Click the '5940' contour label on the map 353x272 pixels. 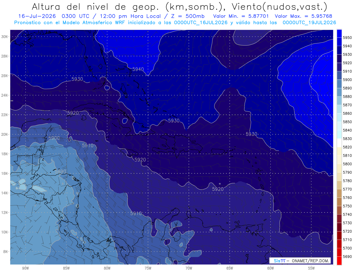[x=138, y=69]
